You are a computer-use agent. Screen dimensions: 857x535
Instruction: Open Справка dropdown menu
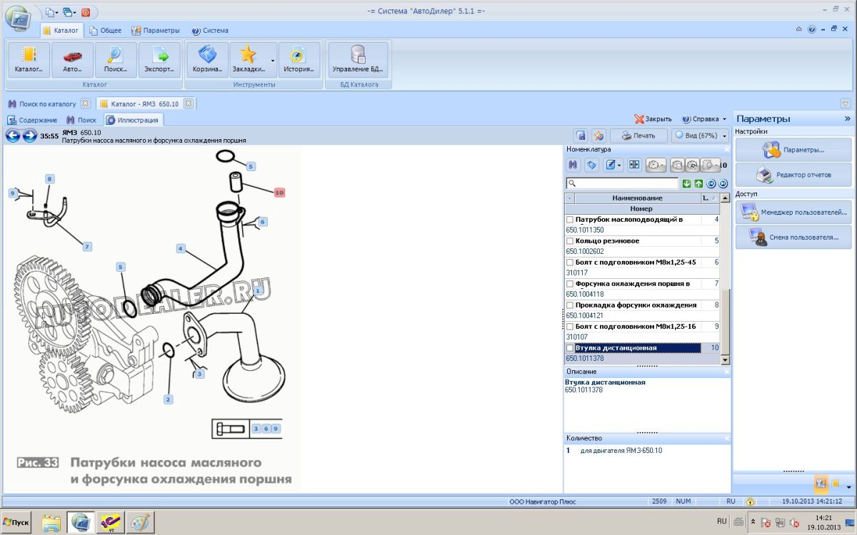703,119
